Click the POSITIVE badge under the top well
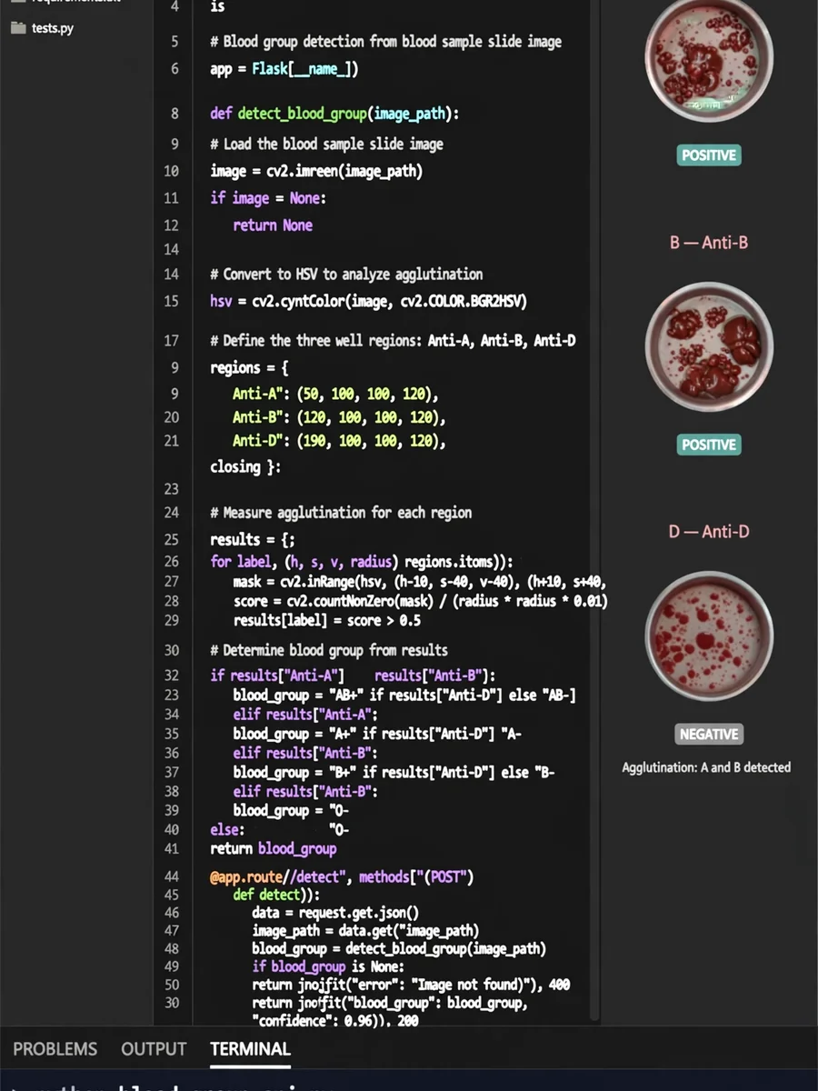 709,155
